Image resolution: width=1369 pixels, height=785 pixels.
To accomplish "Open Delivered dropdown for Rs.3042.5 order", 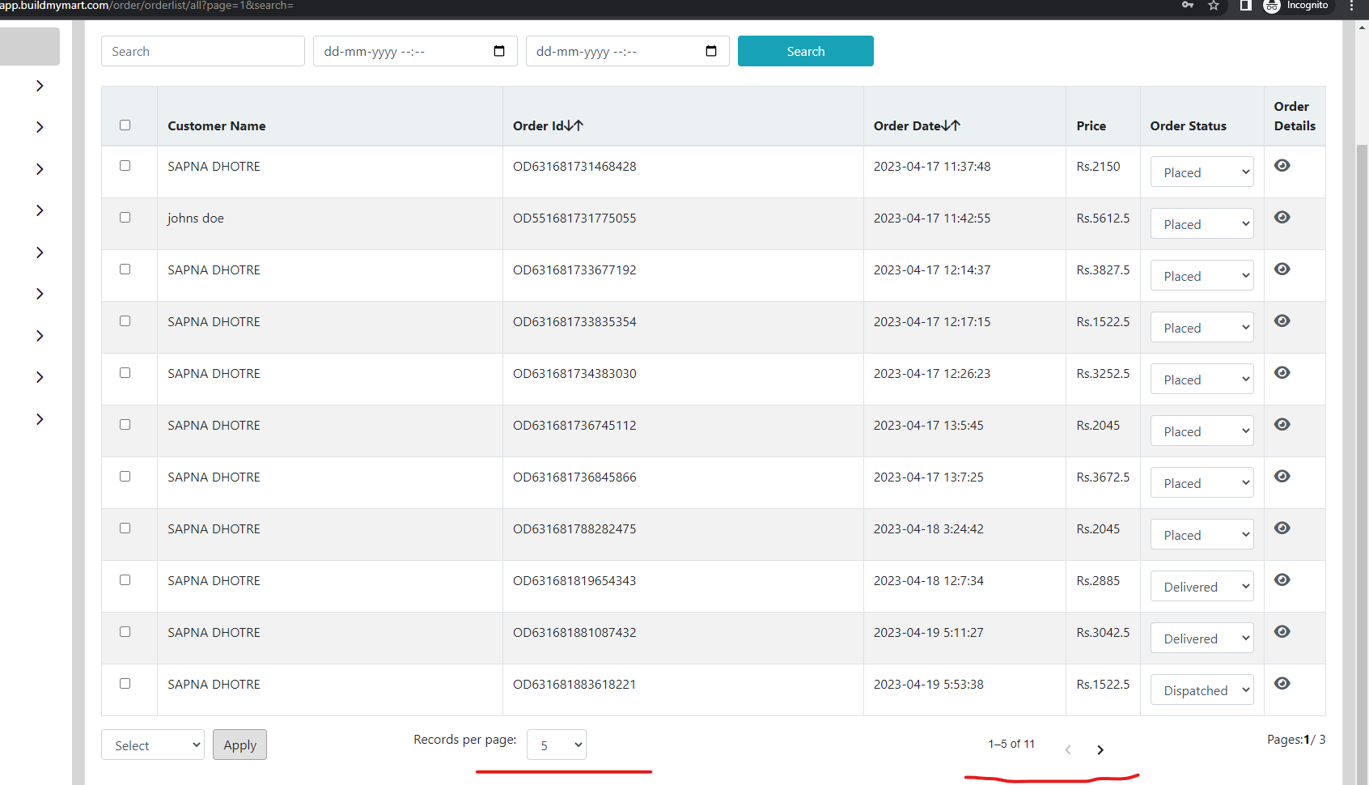I will tap(1202, 638).
